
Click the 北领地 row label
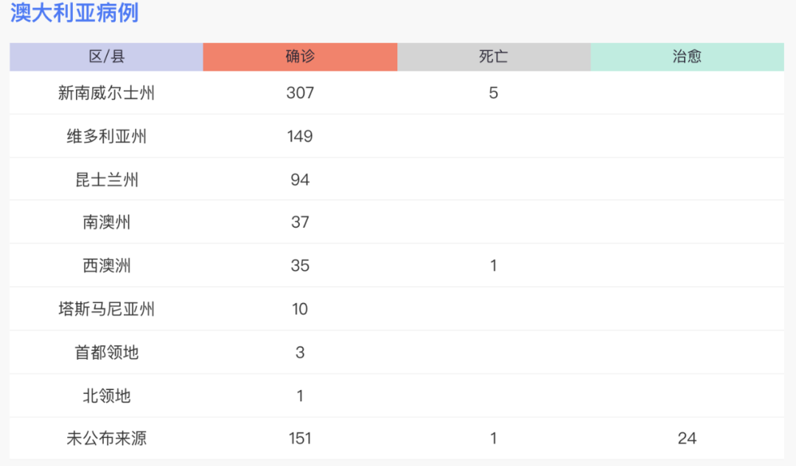(x=106, y=396)
